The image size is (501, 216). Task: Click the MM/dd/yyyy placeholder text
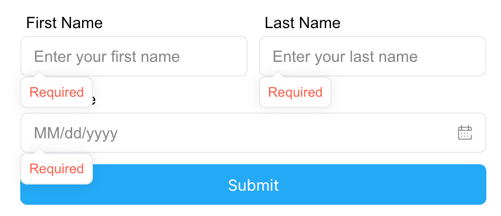tap(76, 133)
